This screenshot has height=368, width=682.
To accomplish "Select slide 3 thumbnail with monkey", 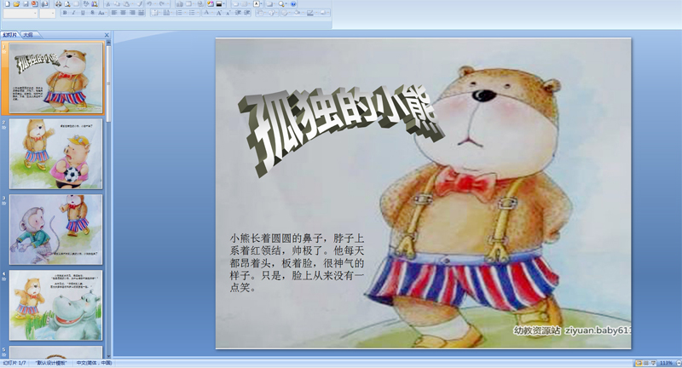I will tap(56, 229).
